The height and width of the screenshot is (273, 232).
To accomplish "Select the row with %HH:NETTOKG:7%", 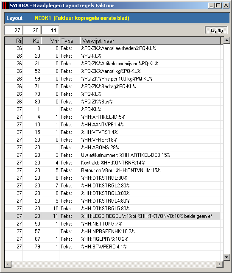I will 112,224.
